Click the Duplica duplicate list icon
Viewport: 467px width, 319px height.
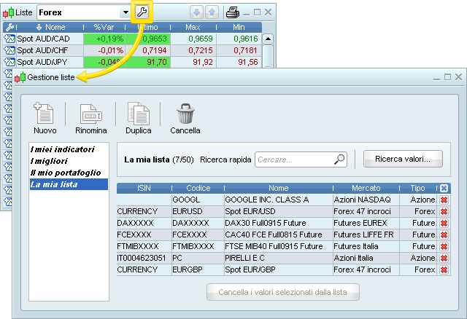pyautogui.click(x=138, y=114)
